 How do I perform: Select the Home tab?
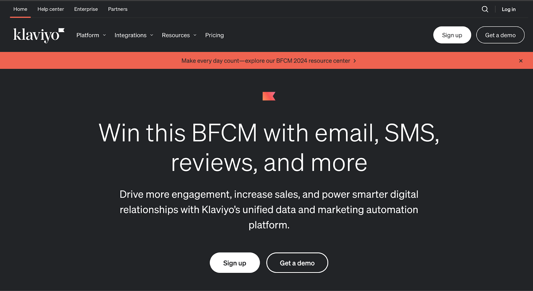(x=20, y=9)
